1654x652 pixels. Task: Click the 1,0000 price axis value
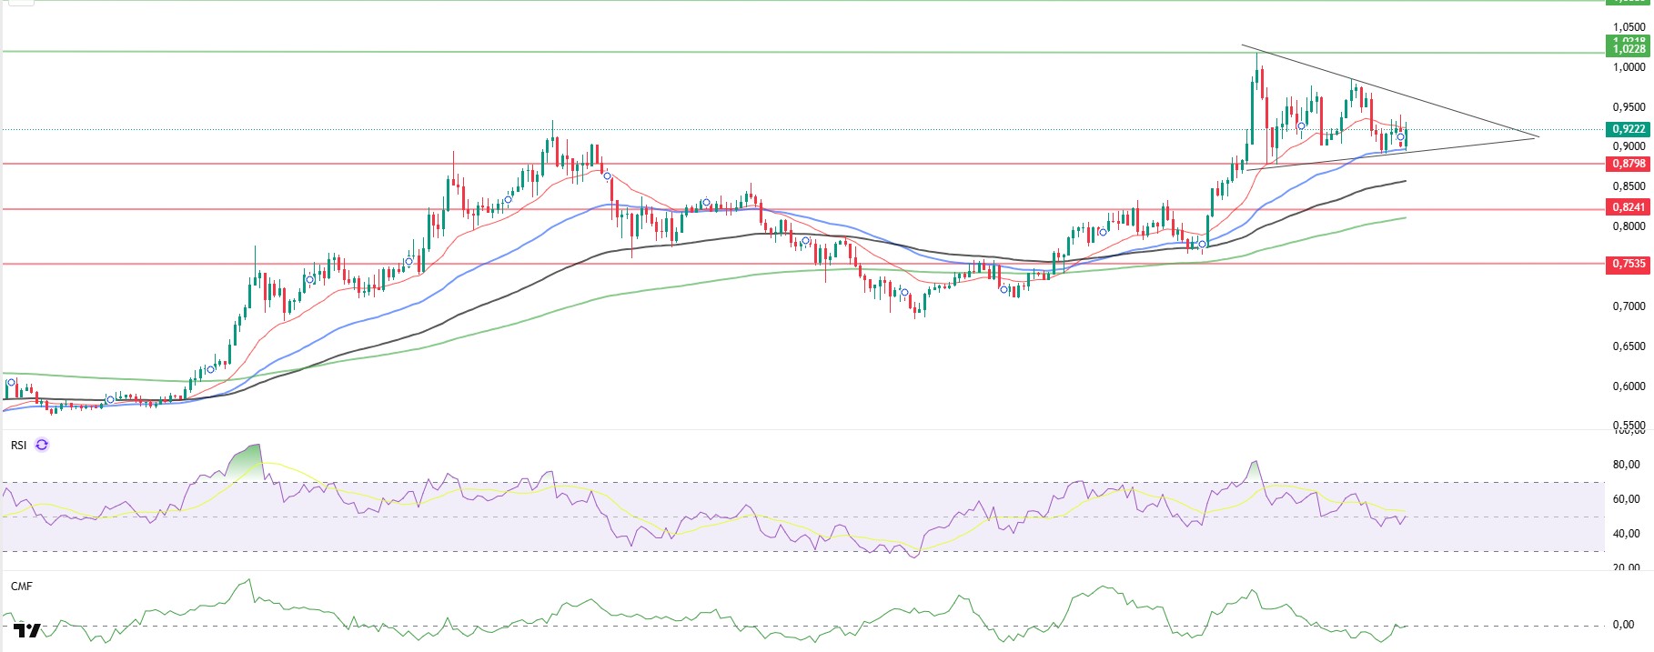point(1629,67)
